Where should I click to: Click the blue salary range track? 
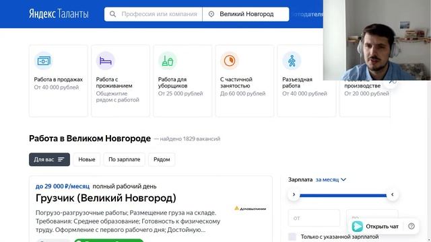click(x=343, y=196)
